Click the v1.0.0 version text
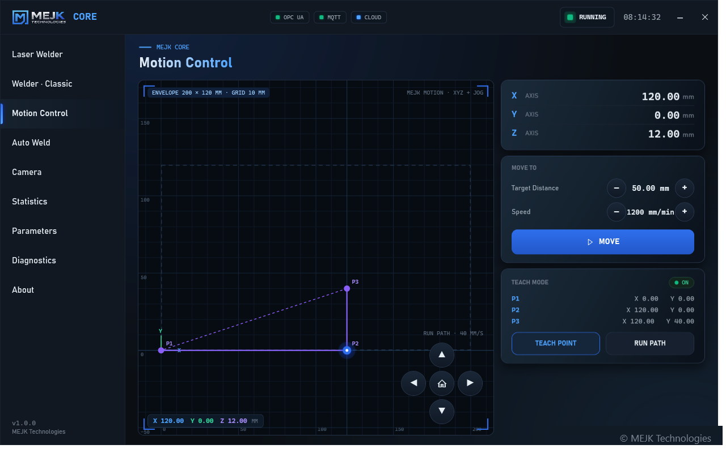 (24, 423)
